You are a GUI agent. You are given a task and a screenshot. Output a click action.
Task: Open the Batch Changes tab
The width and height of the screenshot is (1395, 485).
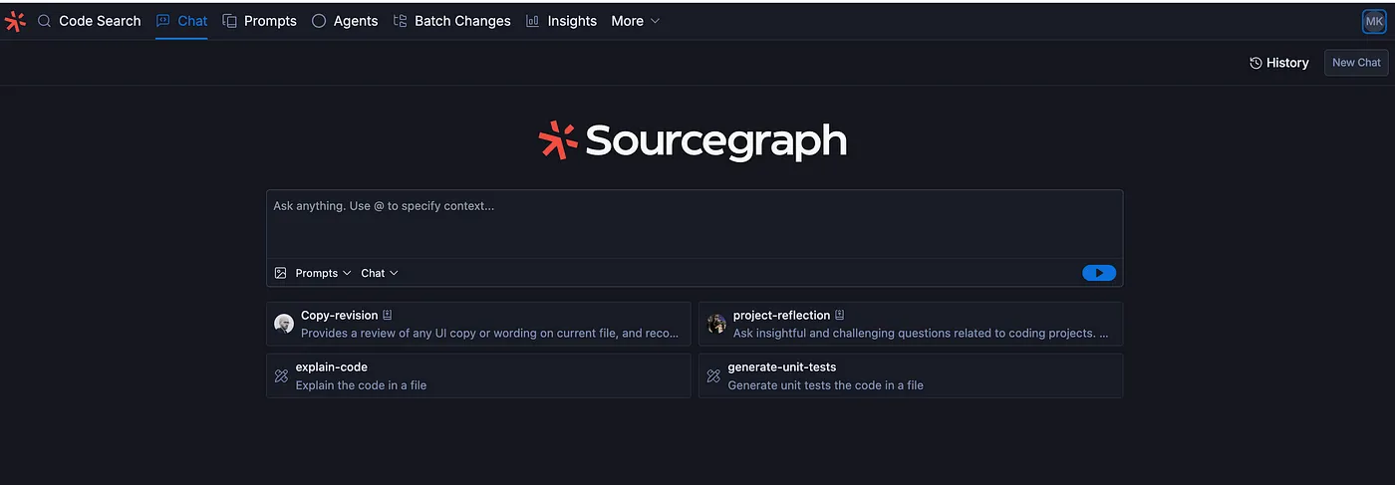(x=452, y=21)
